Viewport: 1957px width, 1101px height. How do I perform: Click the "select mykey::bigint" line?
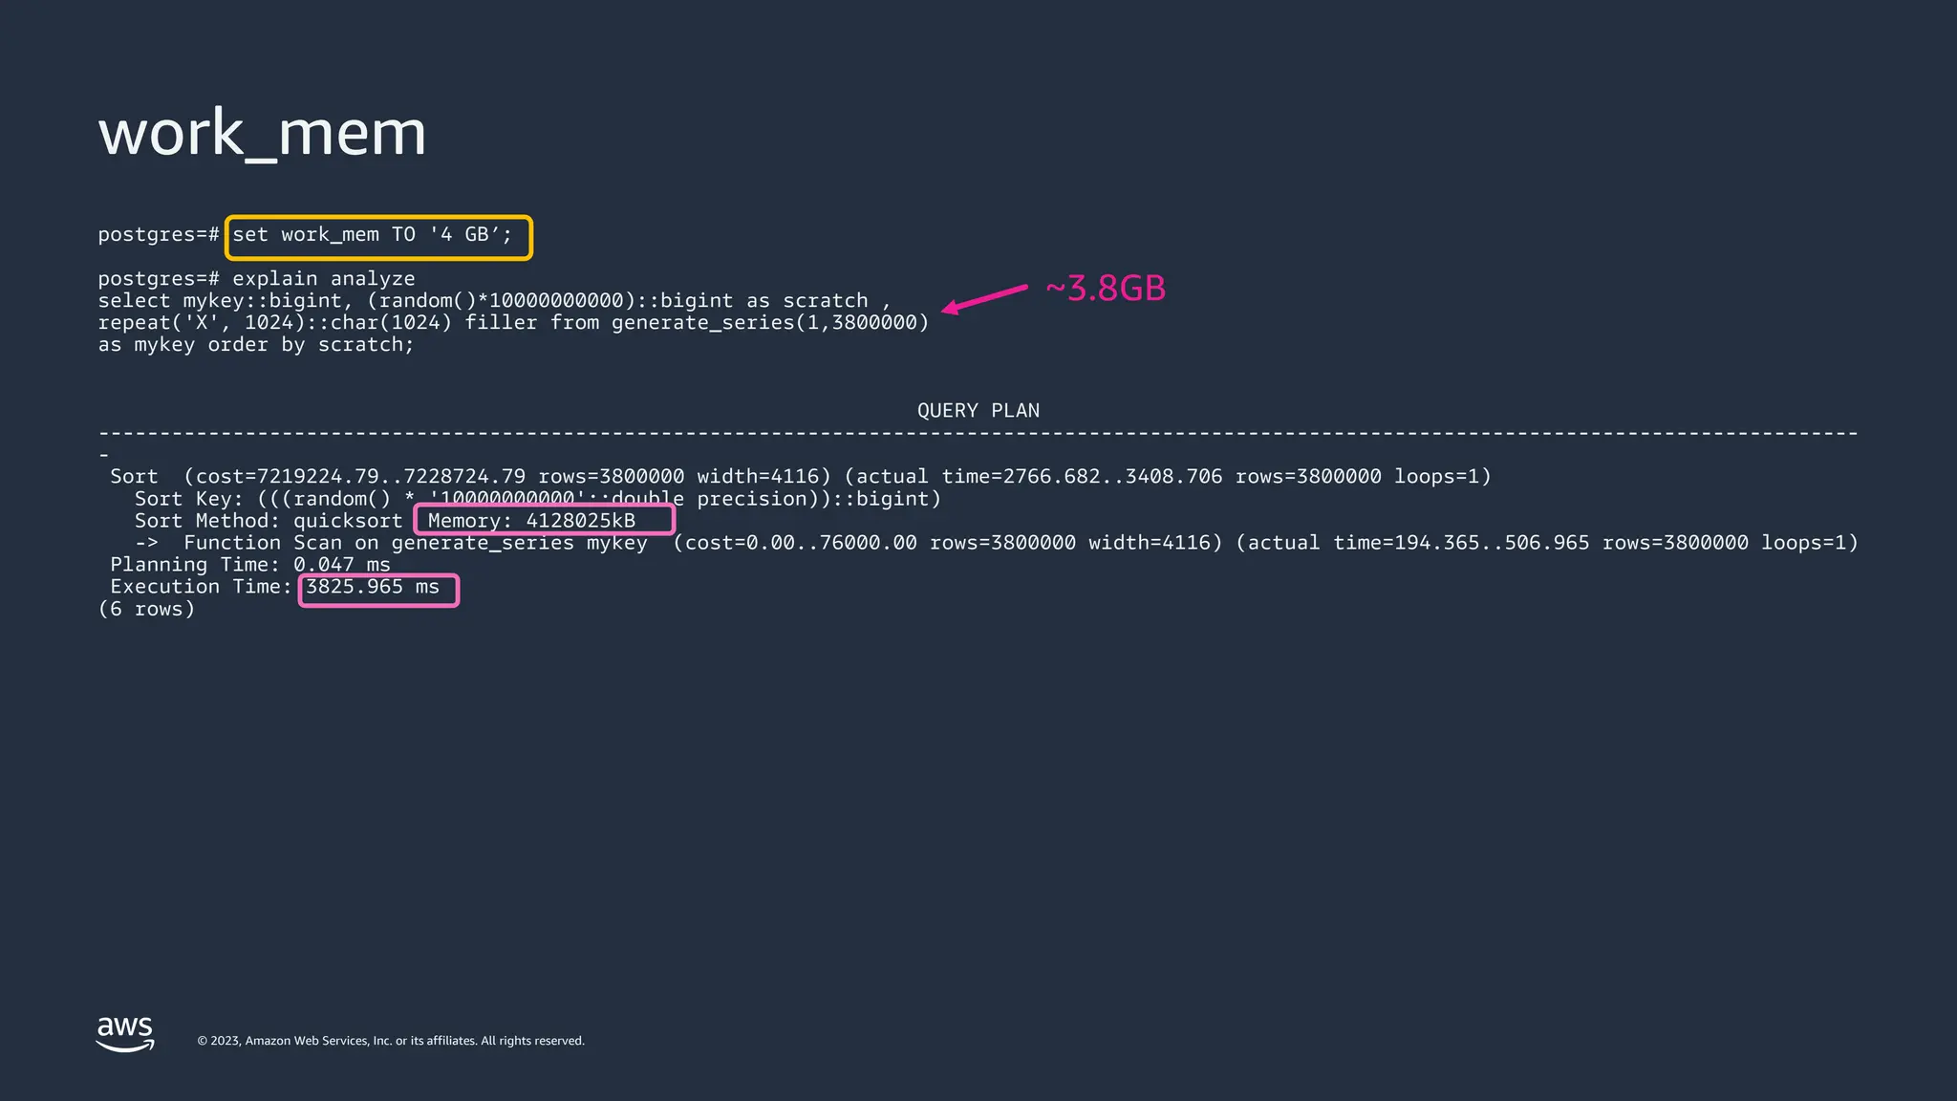[x=495, y=300]
